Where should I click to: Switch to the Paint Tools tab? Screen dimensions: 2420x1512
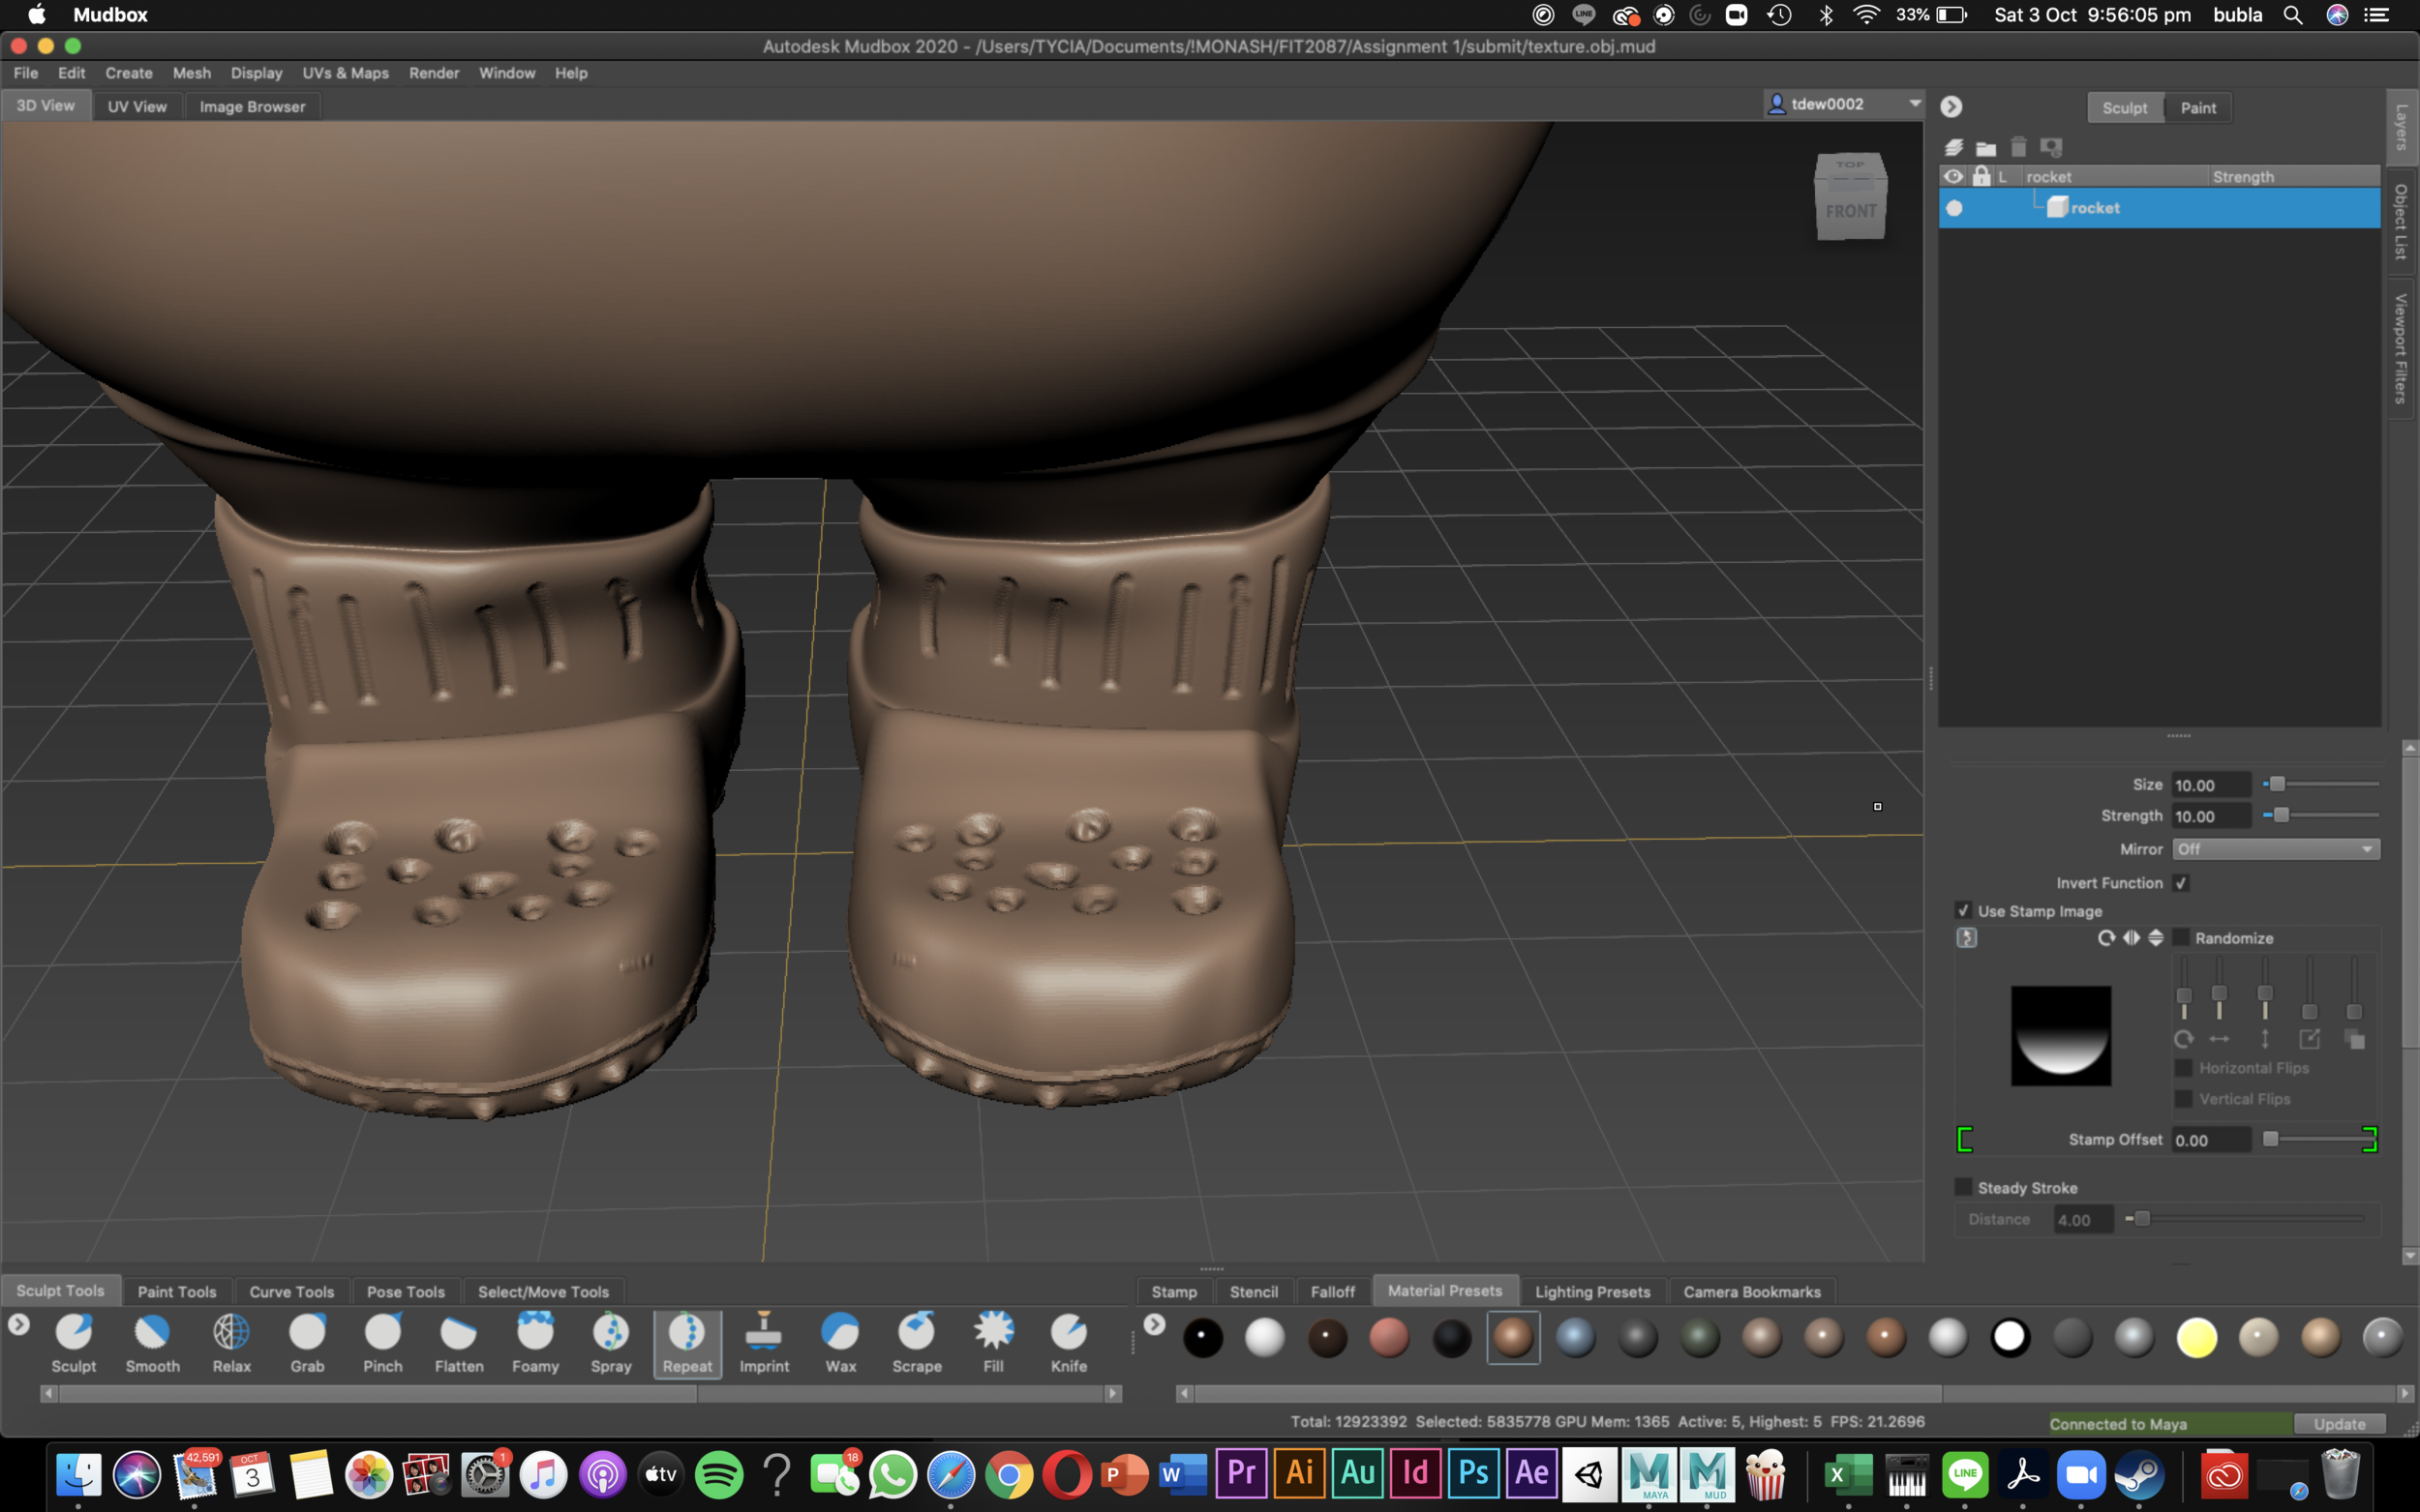[176, 1291]
